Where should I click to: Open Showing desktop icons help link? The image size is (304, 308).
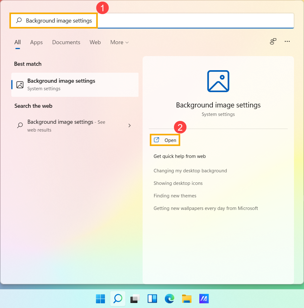178,183
